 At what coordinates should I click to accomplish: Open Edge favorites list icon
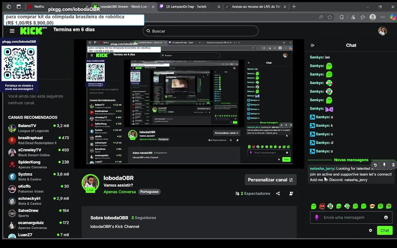click(363, 17)
